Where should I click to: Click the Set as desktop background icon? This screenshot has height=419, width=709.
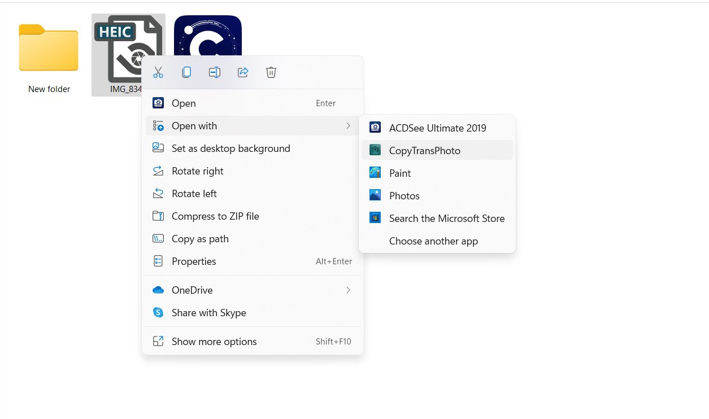point(158,147)
